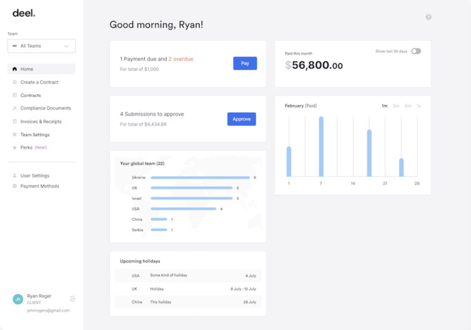Click the Team Settings gear icon
This screenshot has width=471, height=330.
point(14,134)
